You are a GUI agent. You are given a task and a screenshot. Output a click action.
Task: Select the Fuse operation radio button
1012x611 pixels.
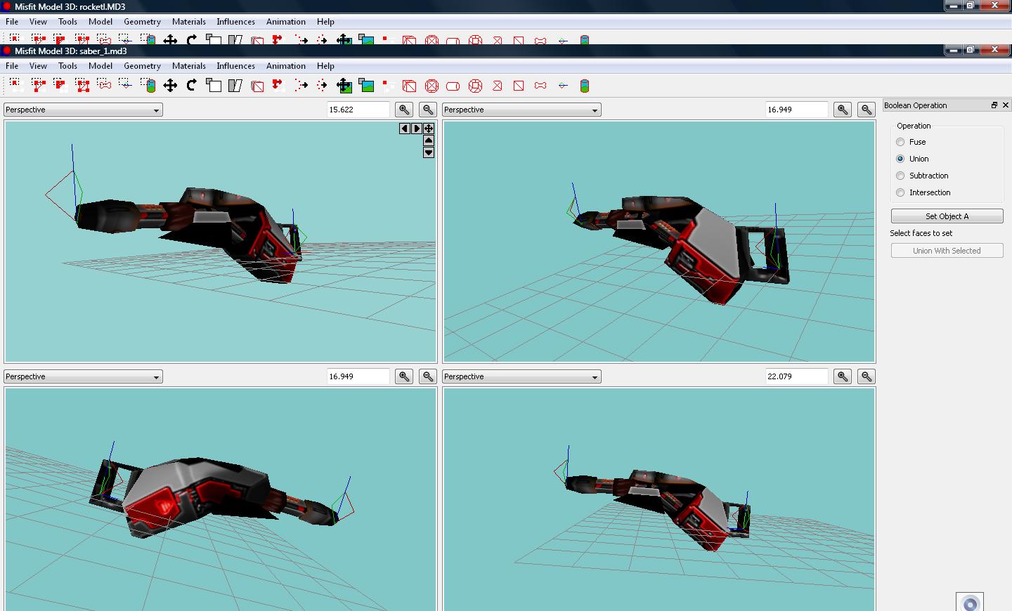(x=900, y=142)
